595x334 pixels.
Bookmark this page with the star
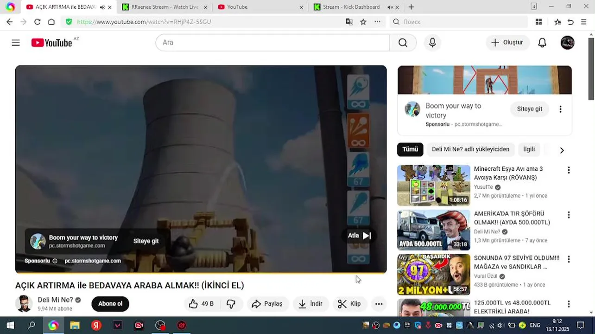click(x=363, y=22)
